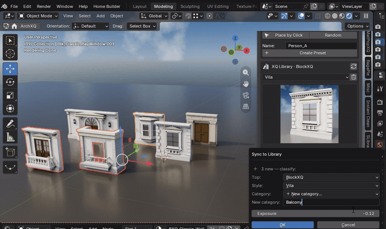The width and height of the screenshot is (386, 229).
Task: Switch to solid viewport shading
Action: 335,16
